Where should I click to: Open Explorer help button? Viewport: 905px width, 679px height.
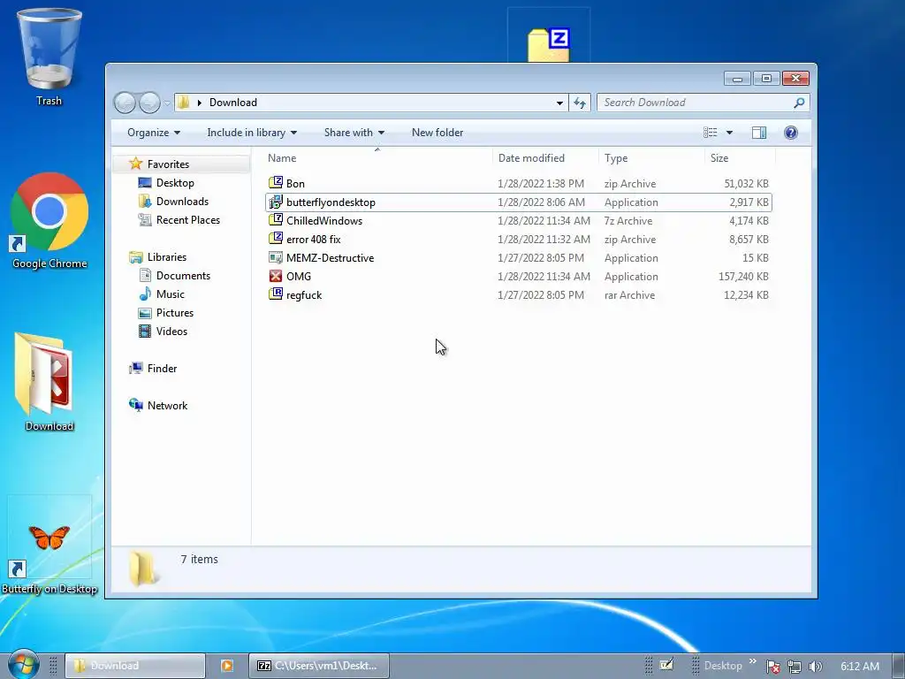coord(791,133)
